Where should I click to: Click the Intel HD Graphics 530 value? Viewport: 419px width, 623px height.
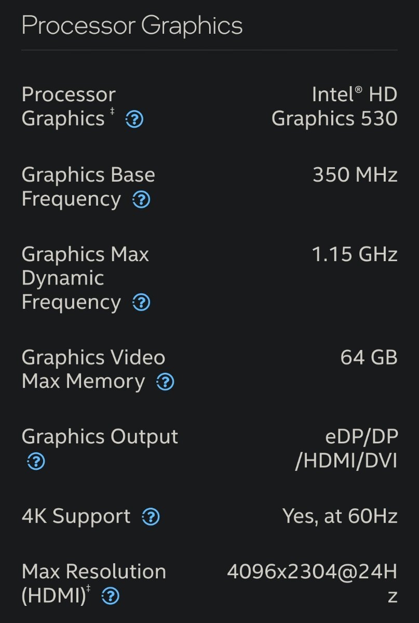click(x=334, y=106)
